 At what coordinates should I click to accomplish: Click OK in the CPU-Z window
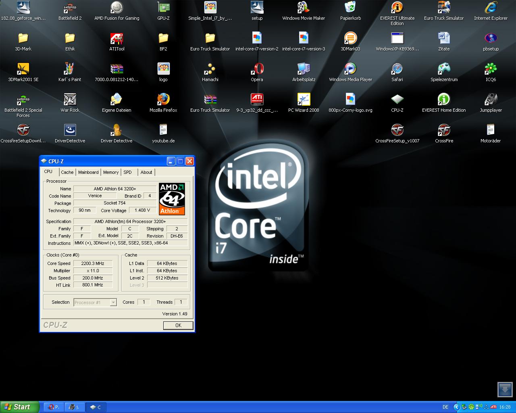click(x=178, y=325)
